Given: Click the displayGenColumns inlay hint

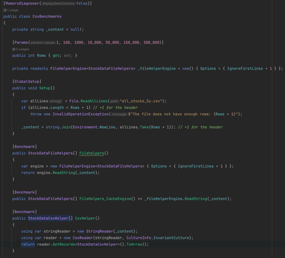Looking at the screenshot, I should pyautogui.click(x=59, y=3).
